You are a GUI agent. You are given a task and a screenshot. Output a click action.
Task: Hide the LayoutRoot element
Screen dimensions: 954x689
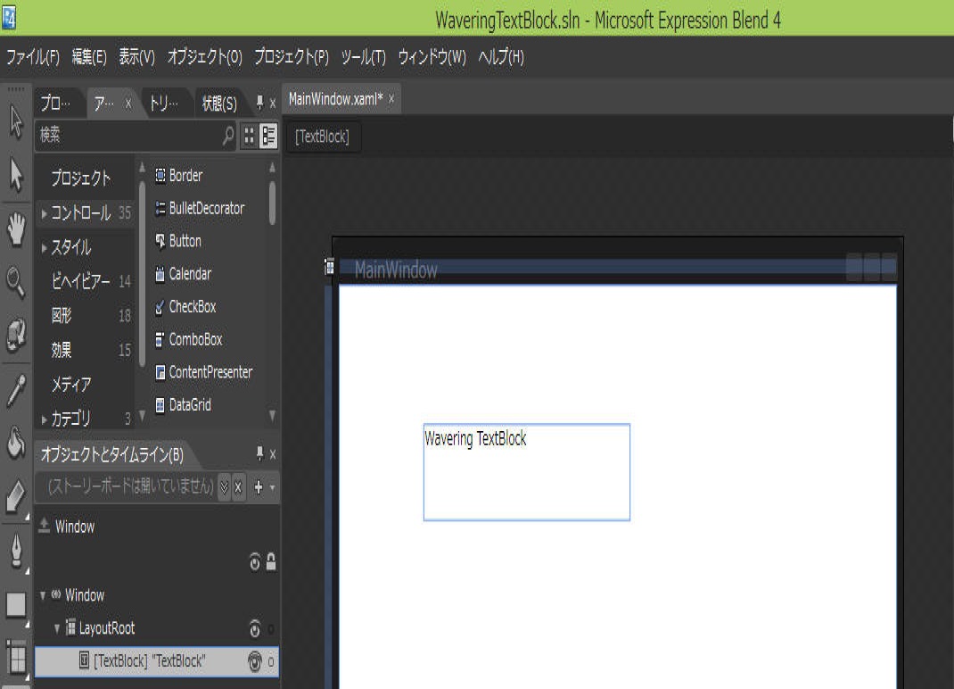coord(254,628)
